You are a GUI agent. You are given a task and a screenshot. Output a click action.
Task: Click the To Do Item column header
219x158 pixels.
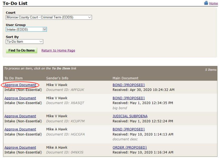pos(13,78)
